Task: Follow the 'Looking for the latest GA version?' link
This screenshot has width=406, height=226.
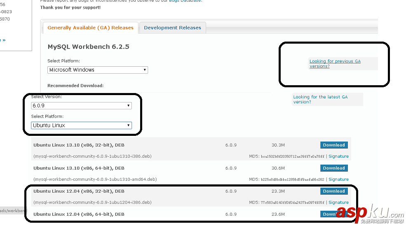Action: [320, 99]
